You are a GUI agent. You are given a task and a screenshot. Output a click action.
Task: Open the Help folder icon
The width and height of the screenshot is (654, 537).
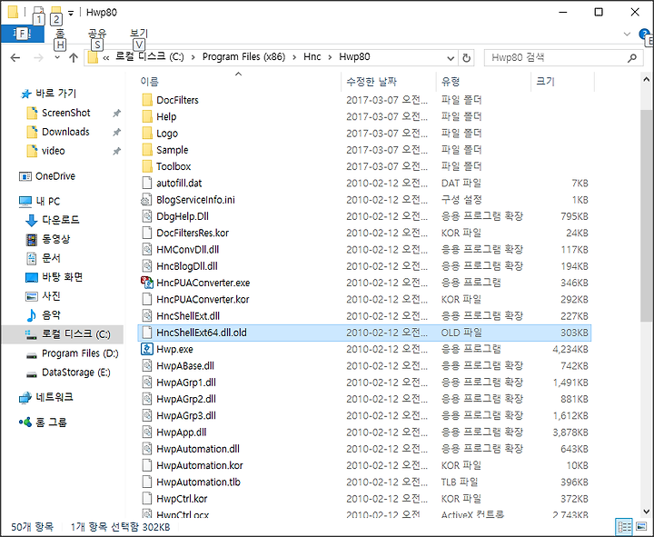coord(147,116)
